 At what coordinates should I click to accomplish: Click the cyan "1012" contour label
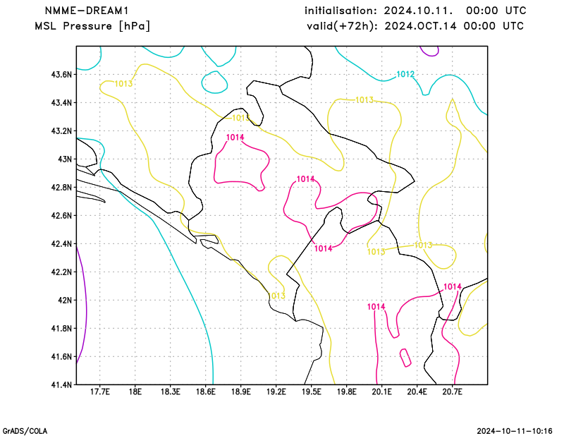point(405,74)
